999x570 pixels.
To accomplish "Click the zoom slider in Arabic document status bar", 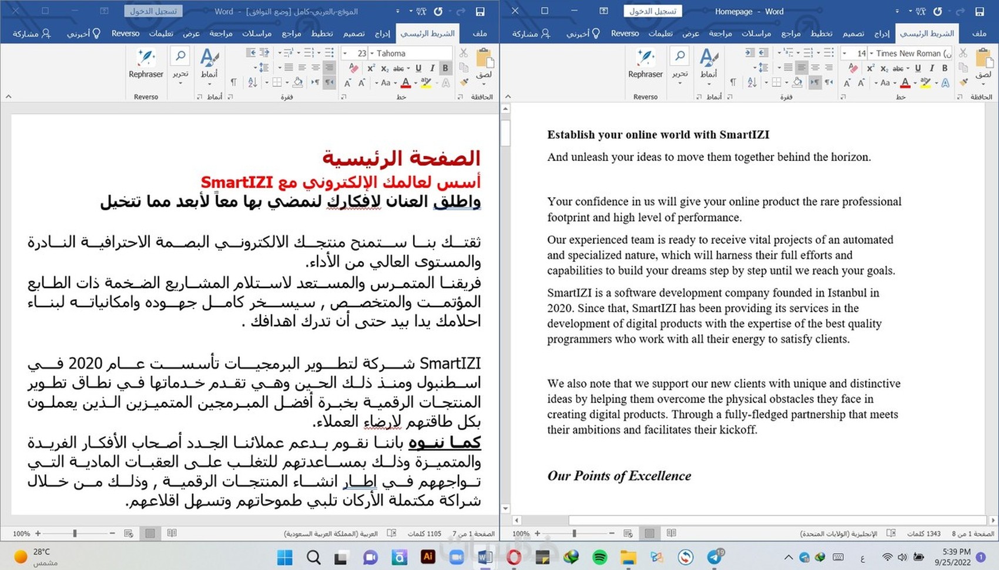I will pyautogui.click(x=75, y=534).
